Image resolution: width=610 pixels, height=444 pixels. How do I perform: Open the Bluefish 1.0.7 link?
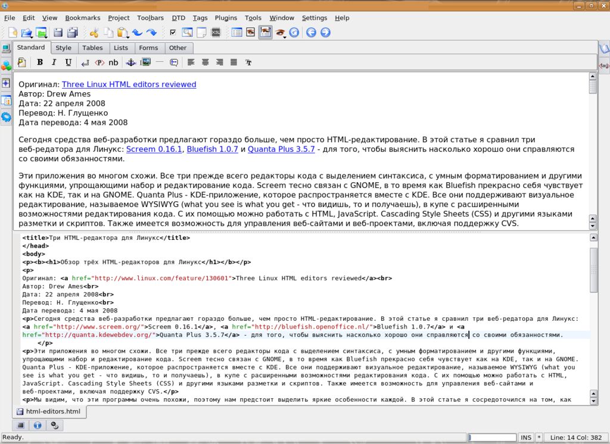213,149
